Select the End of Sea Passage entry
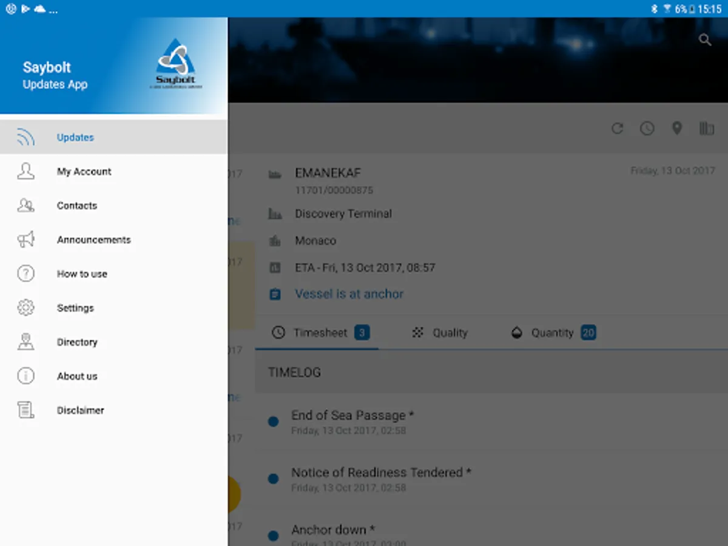The height and width of the screenshot is (546, 728). pyautogui.click(x=491, y=422)
